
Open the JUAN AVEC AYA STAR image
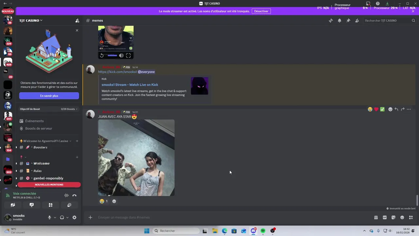(x=136, y=158)
